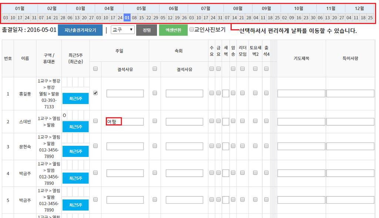Select the highlighted 01 date under 05월
The image size is (379, 218).
pyautogui.click(x=127, y=18)
